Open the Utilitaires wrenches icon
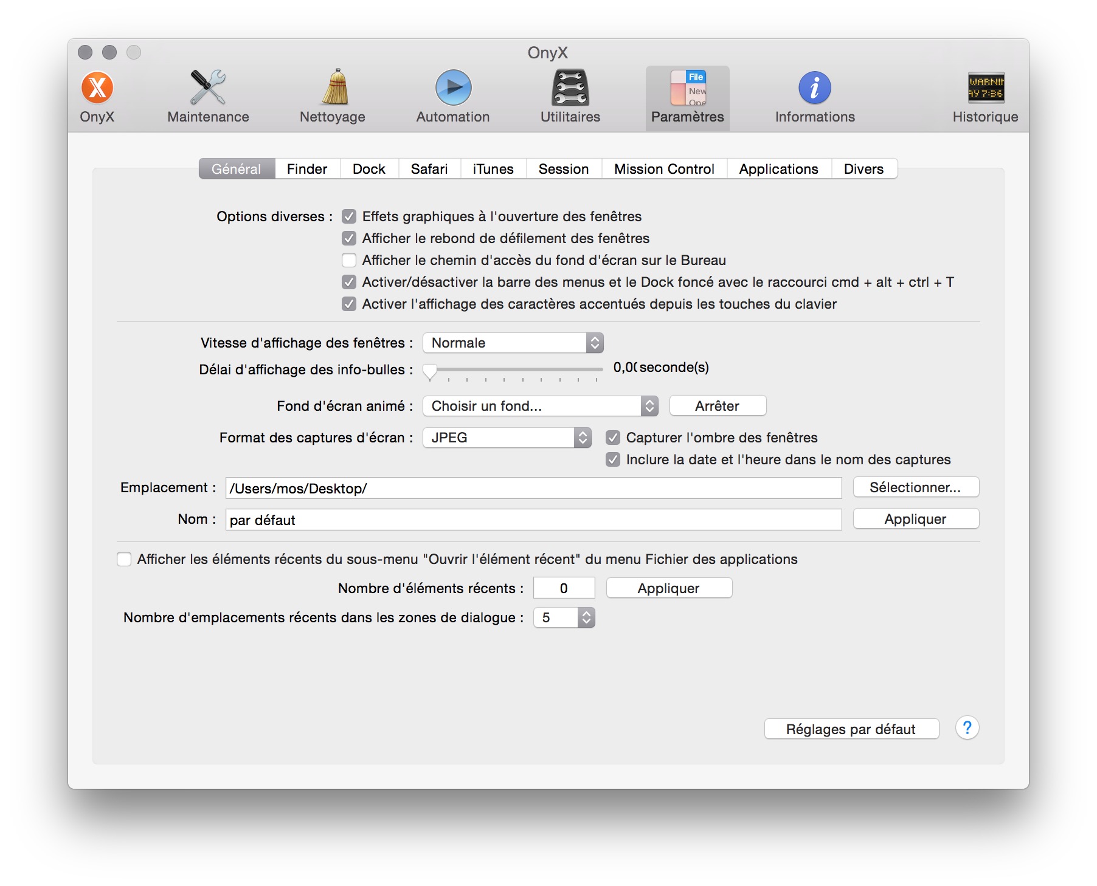The image size is (1097, 886). point(570,88)
